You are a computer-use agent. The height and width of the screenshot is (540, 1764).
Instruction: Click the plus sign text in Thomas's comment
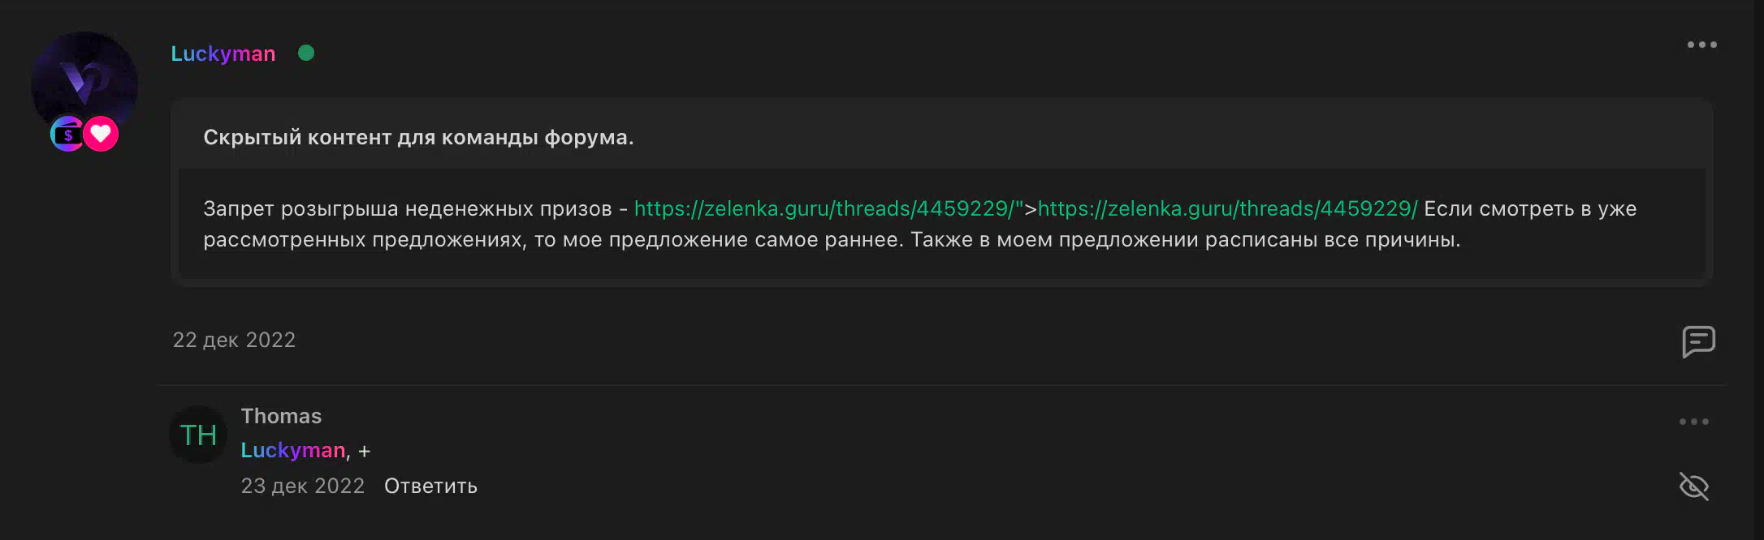click(x=364, y=452)
